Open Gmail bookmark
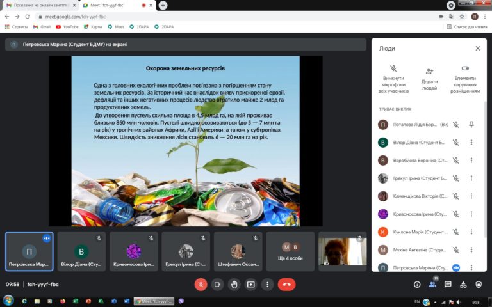This screenshot has height=307, width=492. click(x=42, y=27)
